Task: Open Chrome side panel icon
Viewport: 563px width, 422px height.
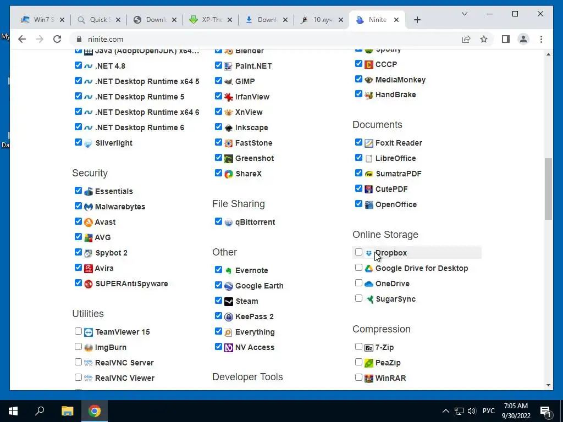Action: [506, 39]
